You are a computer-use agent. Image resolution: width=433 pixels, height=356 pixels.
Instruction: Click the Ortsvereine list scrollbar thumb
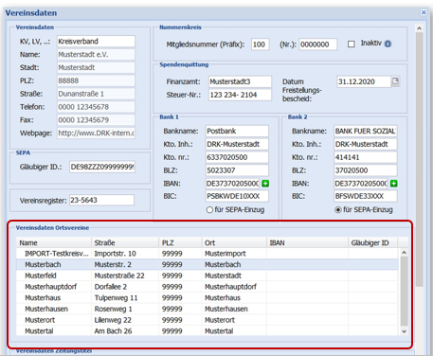(404, 291)
